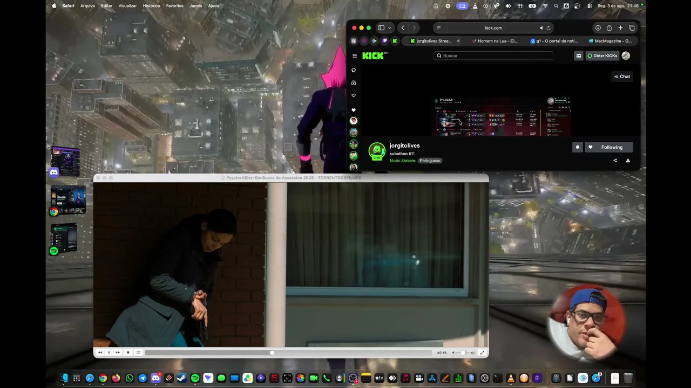The width and height of the screenshot is (691, 388).
Task: Open the pinned Twitch tab
Action: pos(385,41)
